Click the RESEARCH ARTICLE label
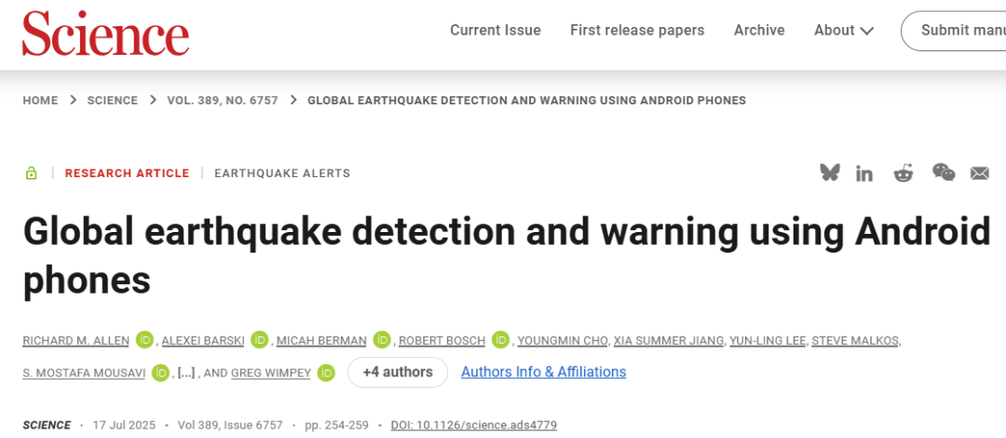1006x438 pixels. coord(127,172)
